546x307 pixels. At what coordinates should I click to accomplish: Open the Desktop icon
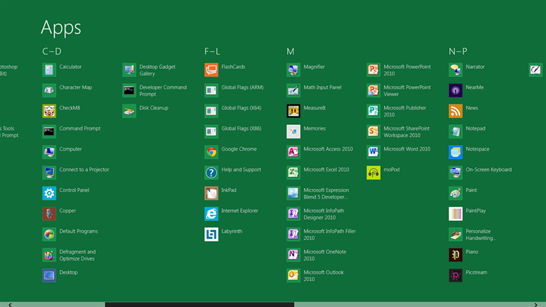click(x=49, y=276)
